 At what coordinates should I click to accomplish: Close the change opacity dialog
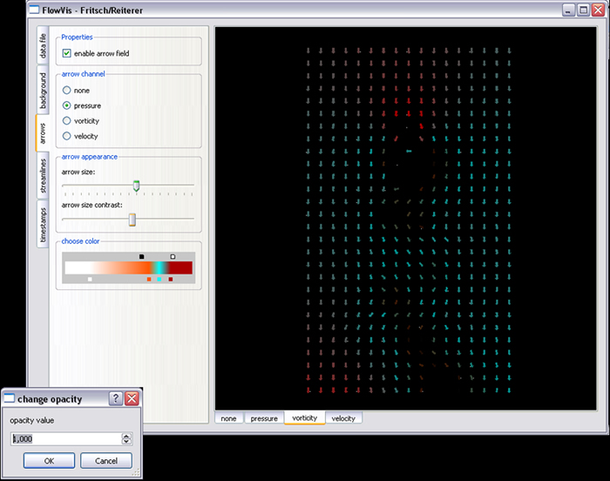tap(132, 399)
